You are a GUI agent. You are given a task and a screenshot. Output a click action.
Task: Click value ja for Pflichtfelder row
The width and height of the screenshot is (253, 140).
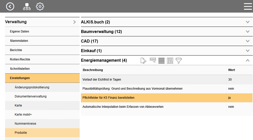pos(229,98)
